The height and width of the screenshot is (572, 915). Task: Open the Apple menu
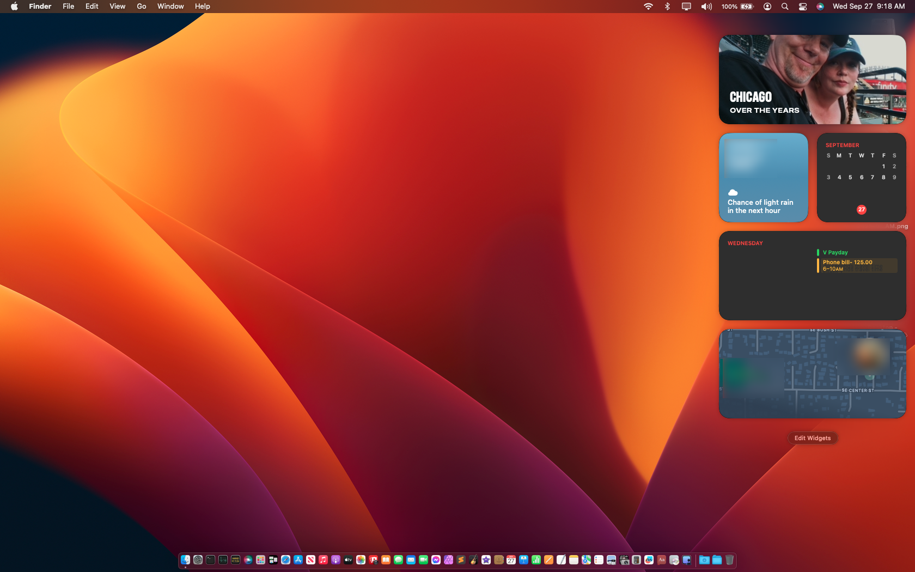[x=14, y=6]
